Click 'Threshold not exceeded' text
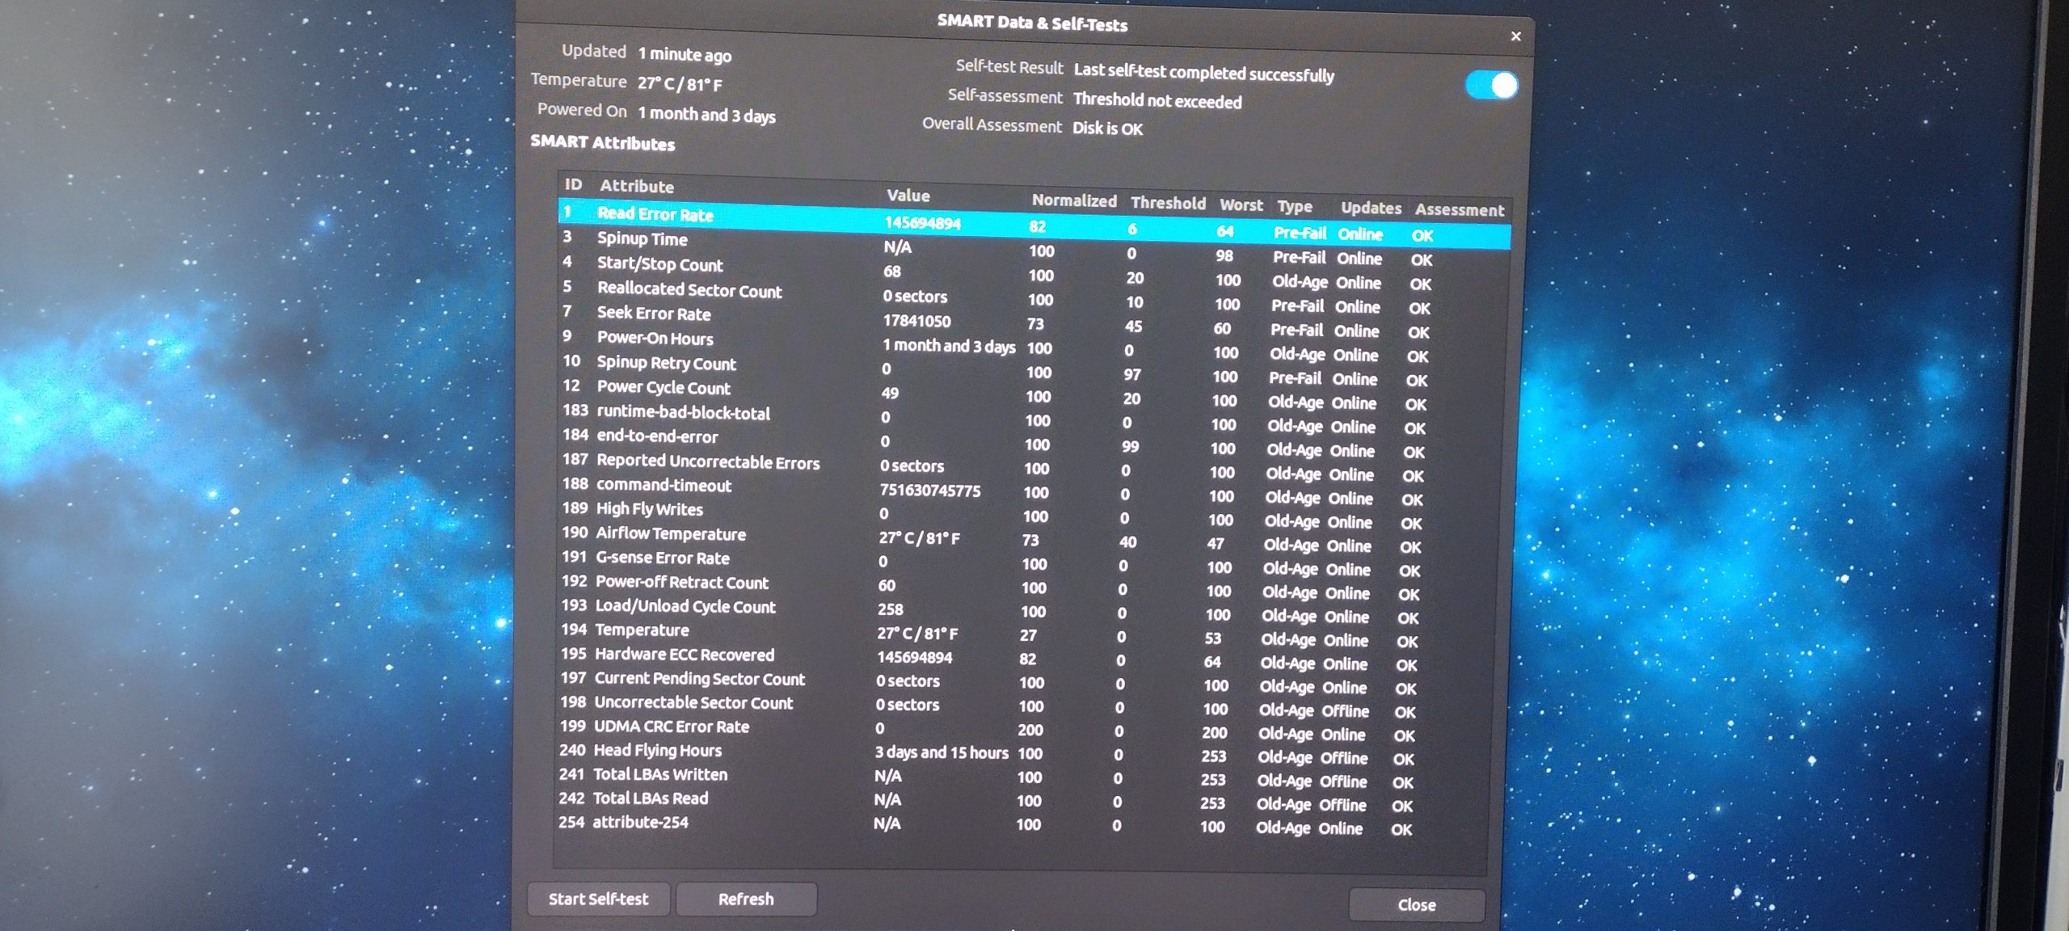 [1157, 100]
